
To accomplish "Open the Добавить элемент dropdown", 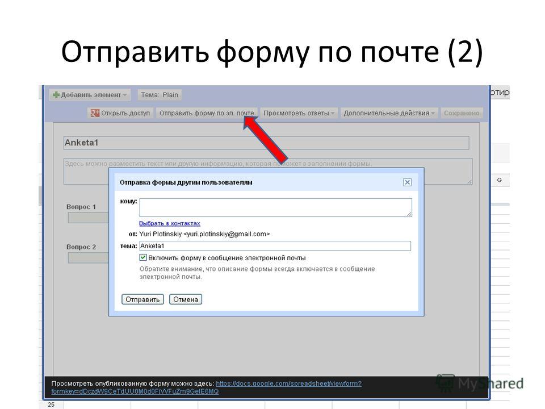I will [90, 95].
